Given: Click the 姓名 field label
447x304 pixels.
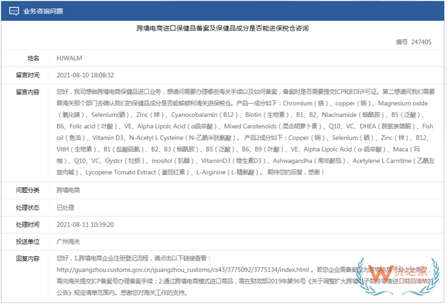Looking at the screenshot, I should click(x=33, y=58).
